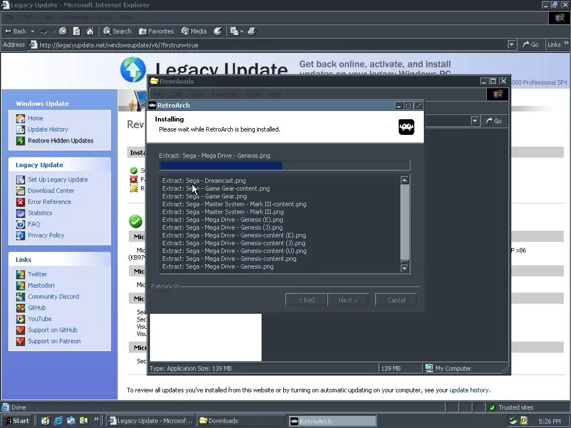Click the History icon in IE toolbar
The image size is (571, 428).
[218, 31]
